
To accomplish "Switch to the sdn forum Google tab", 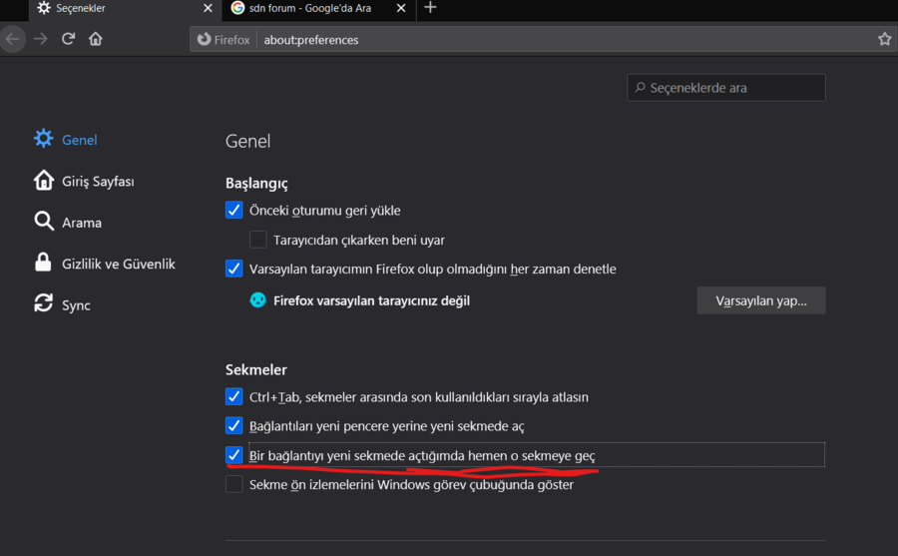I will (x=309, y=8).
